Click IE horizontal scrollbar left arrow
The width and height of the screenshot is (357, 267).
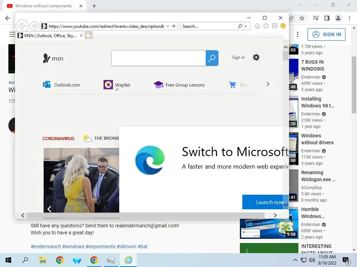point(23,215)
